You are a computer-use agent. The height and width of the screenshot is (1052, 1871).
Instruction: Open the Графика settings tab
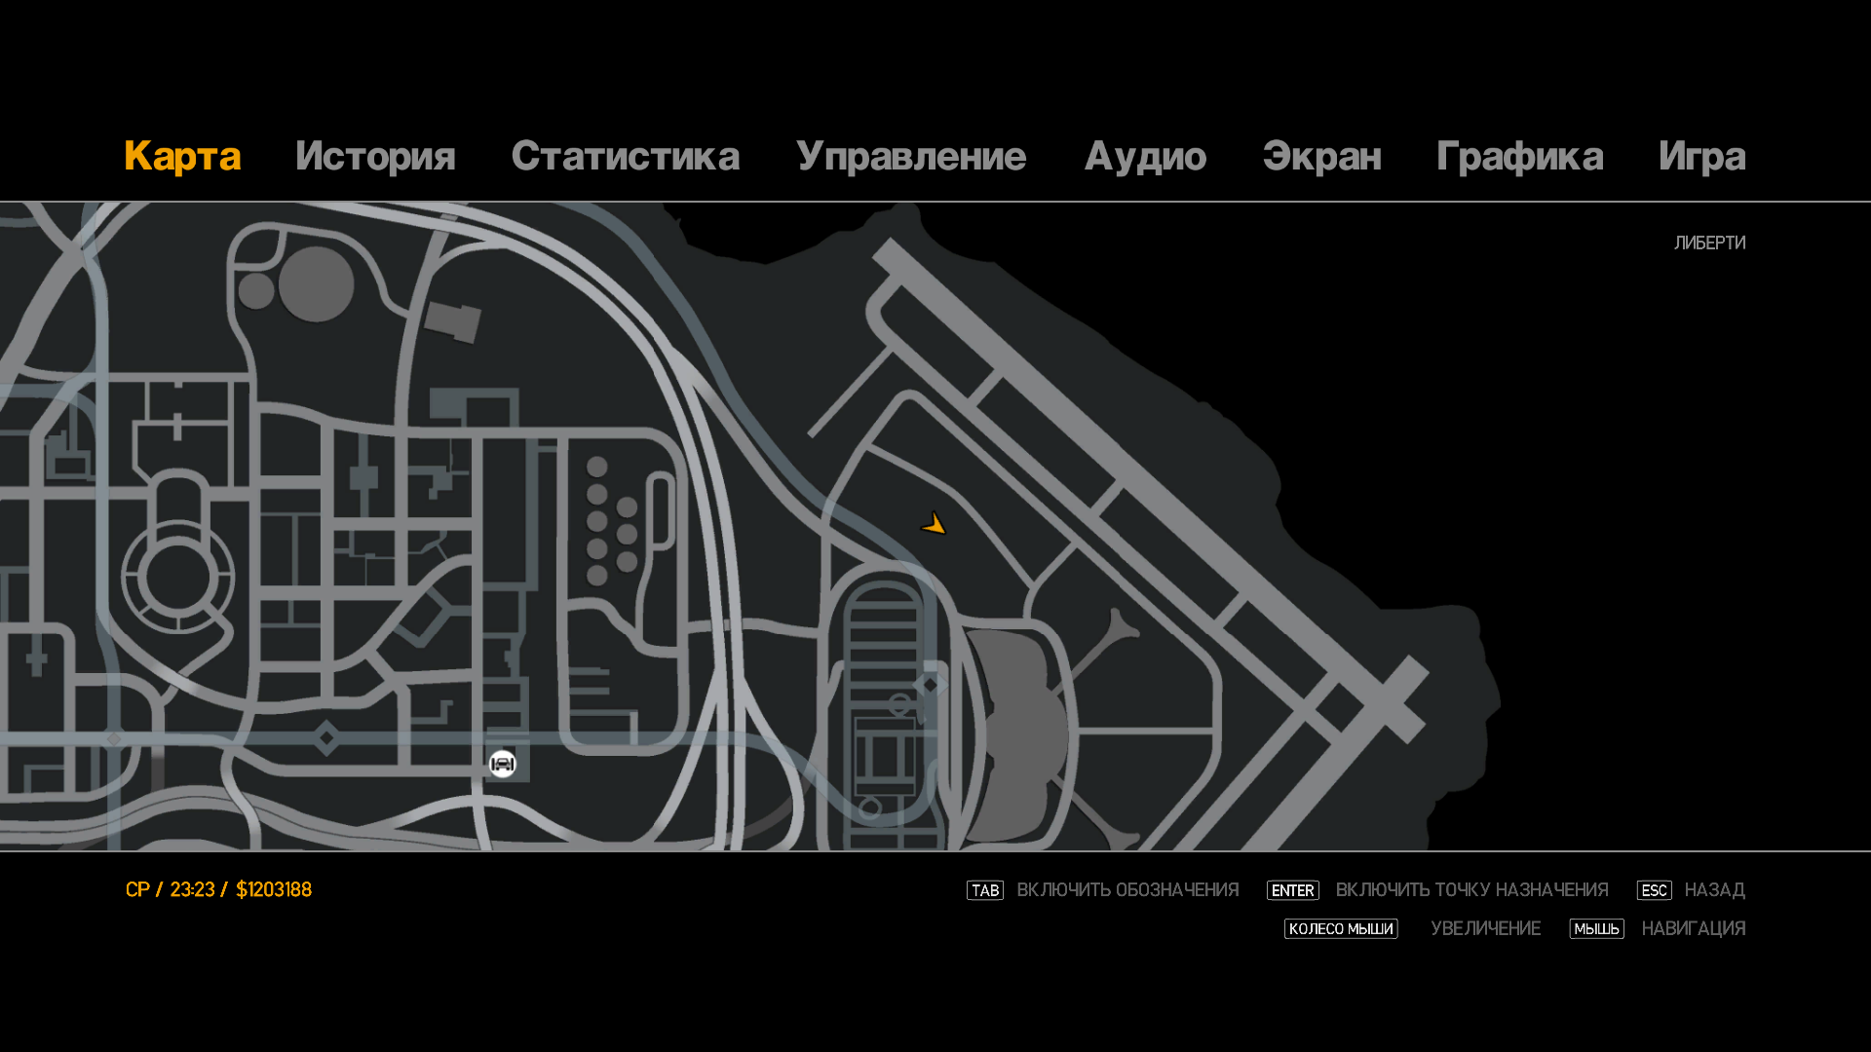[1519, 157]
